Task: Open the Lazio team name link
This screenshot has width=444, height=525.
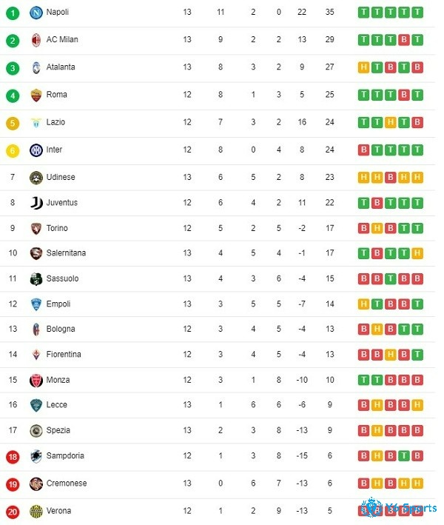Action: (x=55, y=122)
